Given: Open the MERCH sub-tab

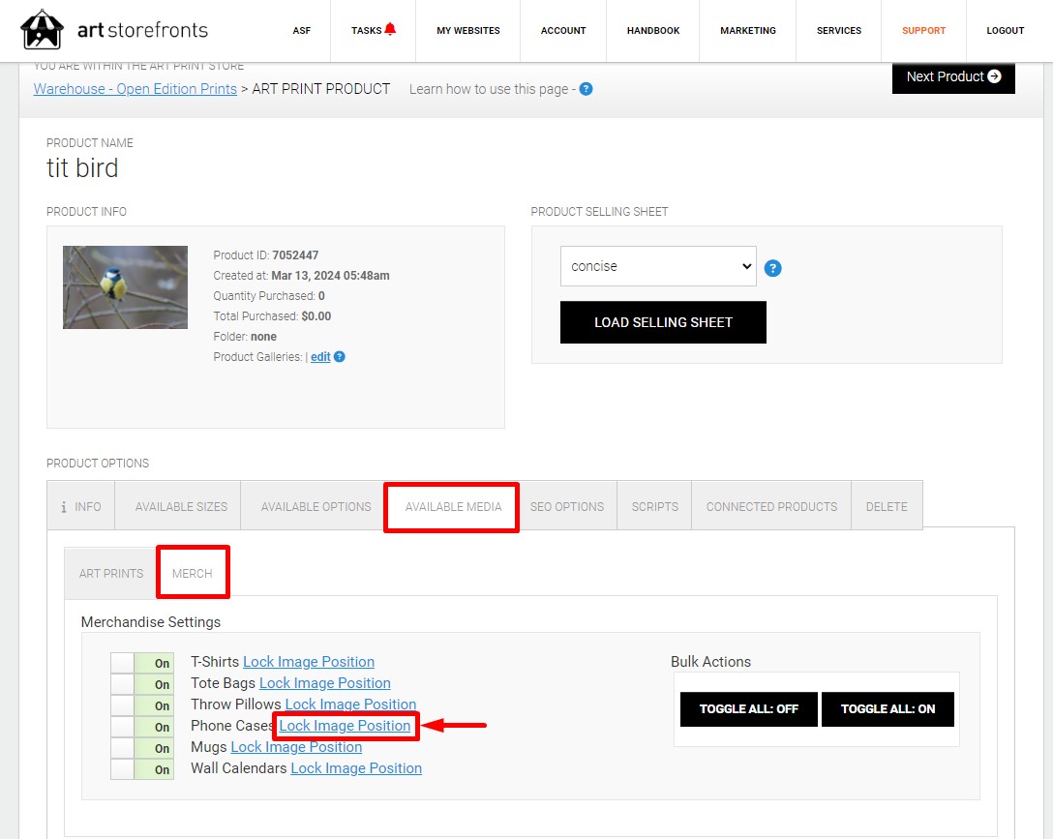Looking at the screenshot, I should click(x=192, y=573).
